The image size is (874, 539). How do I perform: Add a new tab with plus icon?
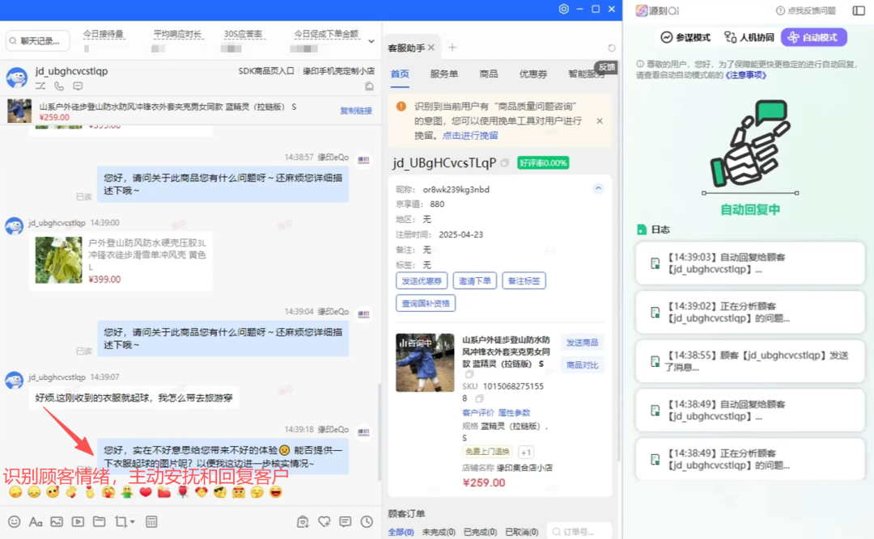click(x=452, y=48)
